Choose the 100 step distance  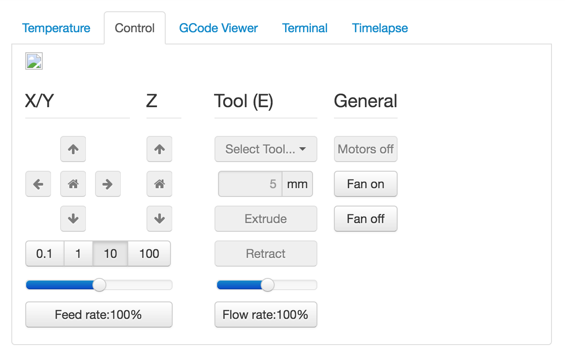click(x=149, y=254)
